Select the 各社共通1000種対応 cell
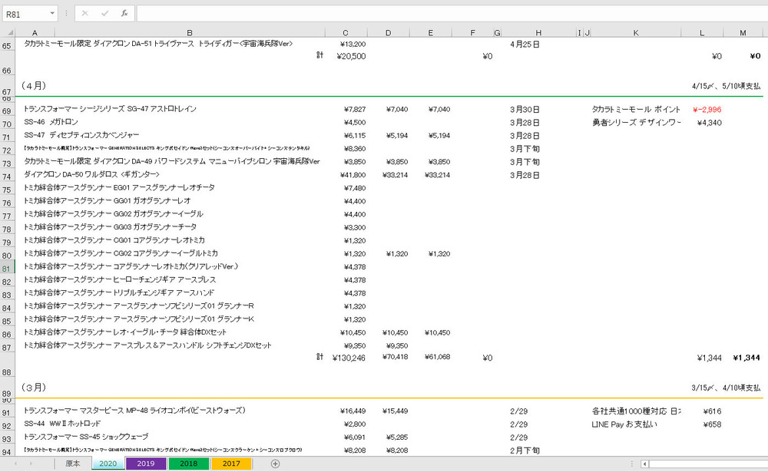Screen dimensions: 768x472 (636, 411)
